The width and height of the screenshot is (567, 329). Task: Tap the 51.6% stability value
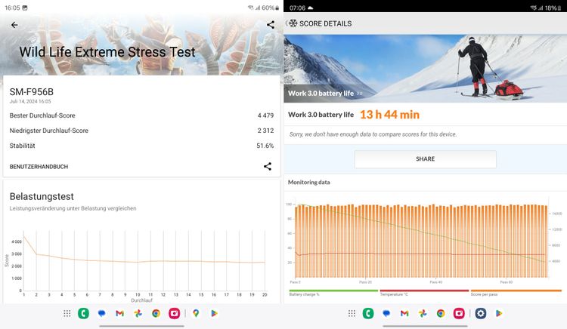click(265, 146)
